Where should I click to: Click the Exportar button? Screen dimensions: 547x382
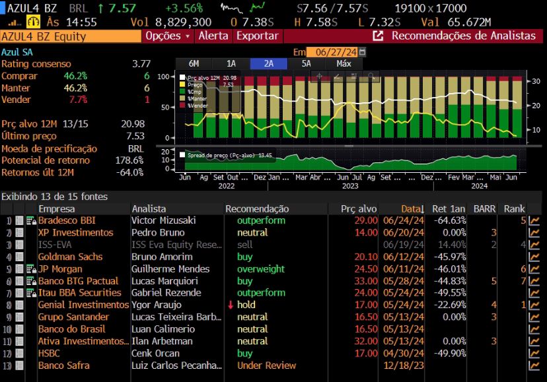[x=257, y=36]
